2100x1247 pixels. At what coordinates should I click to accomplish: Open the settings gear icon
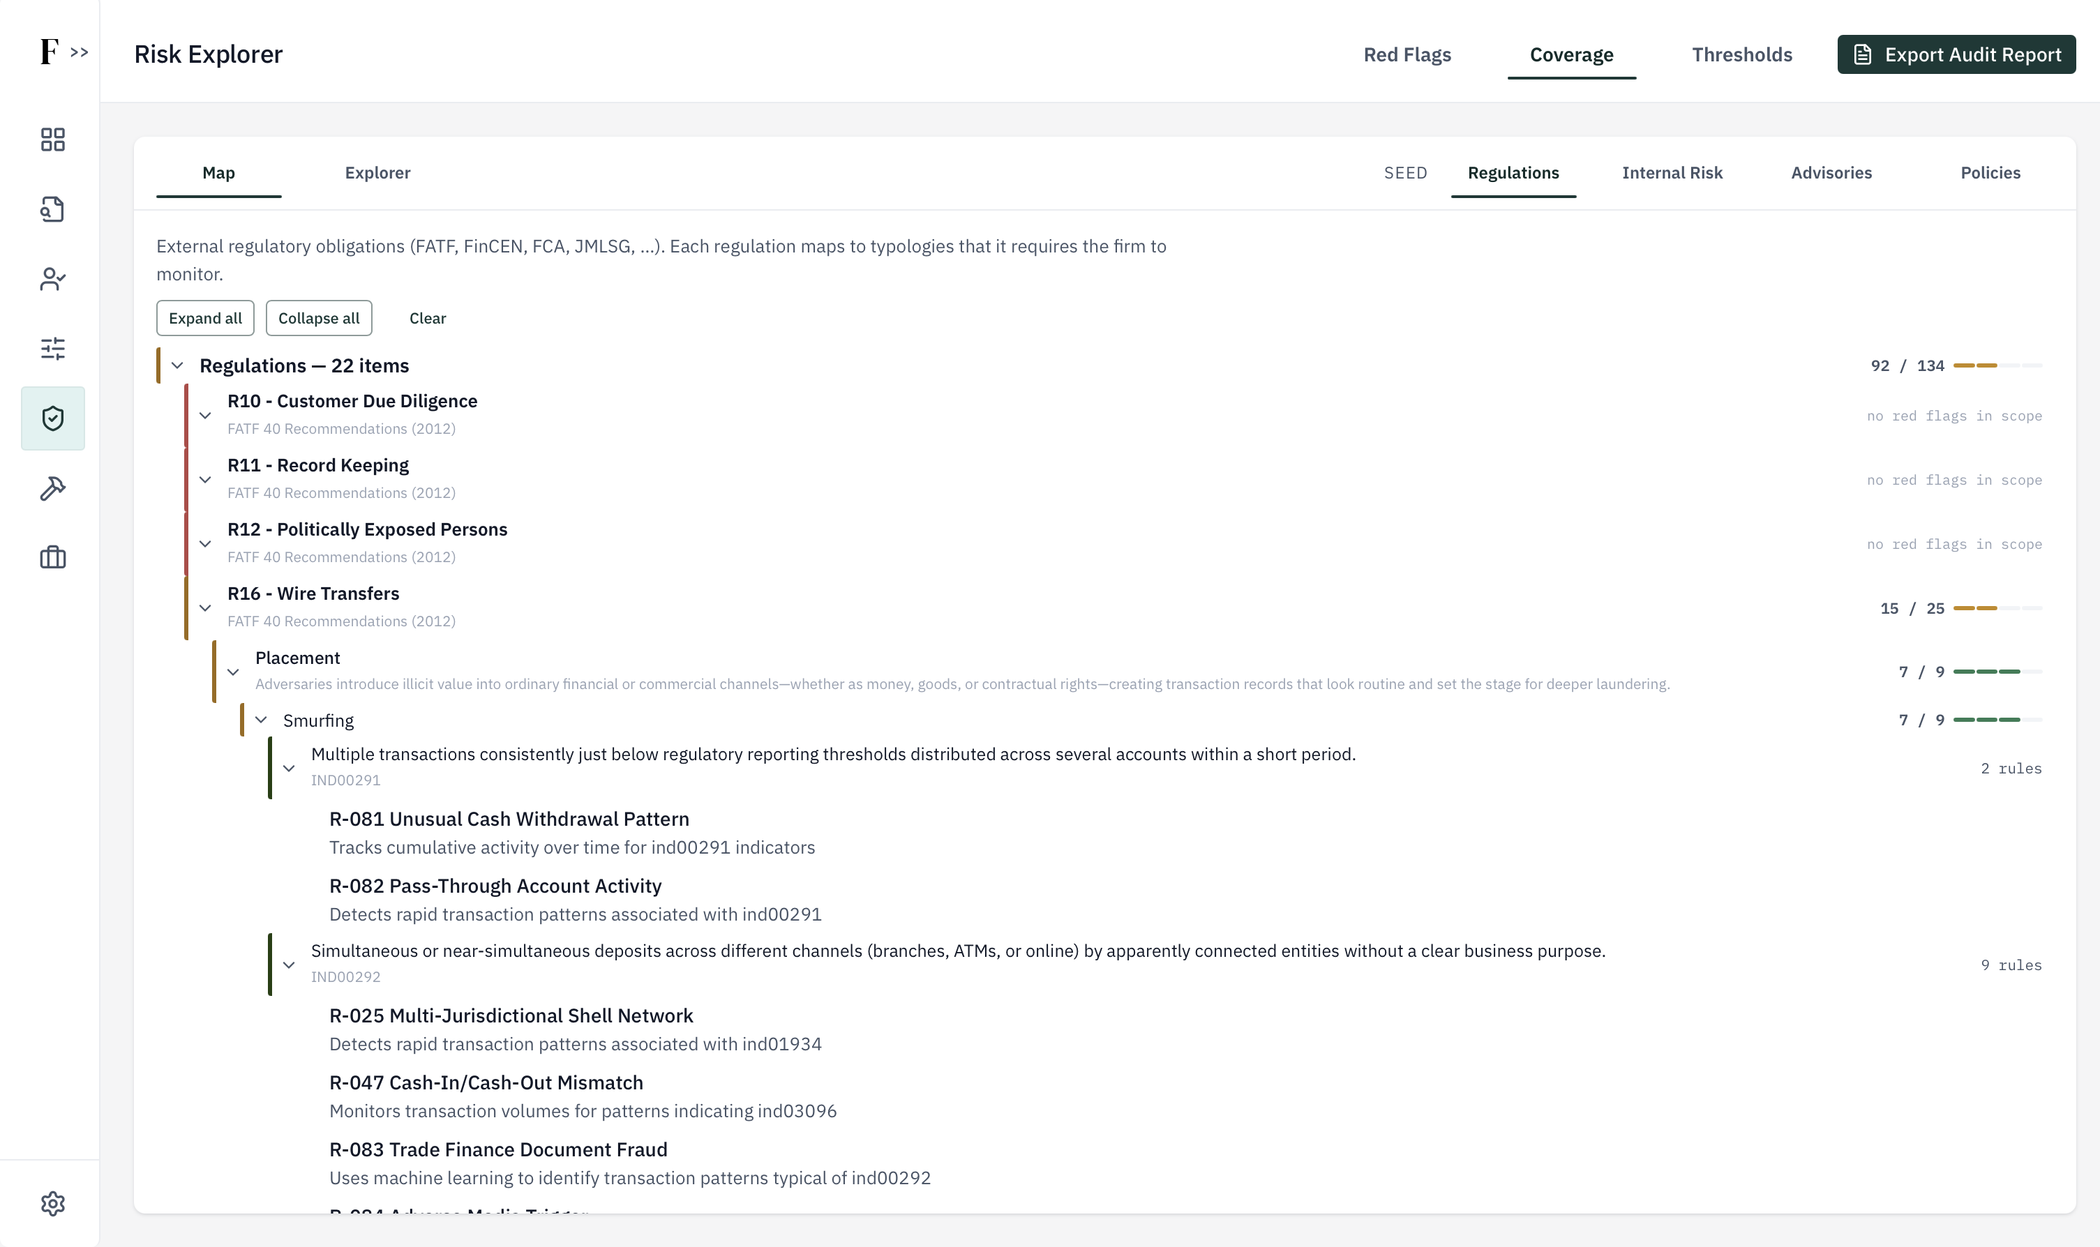(53, 1203)
